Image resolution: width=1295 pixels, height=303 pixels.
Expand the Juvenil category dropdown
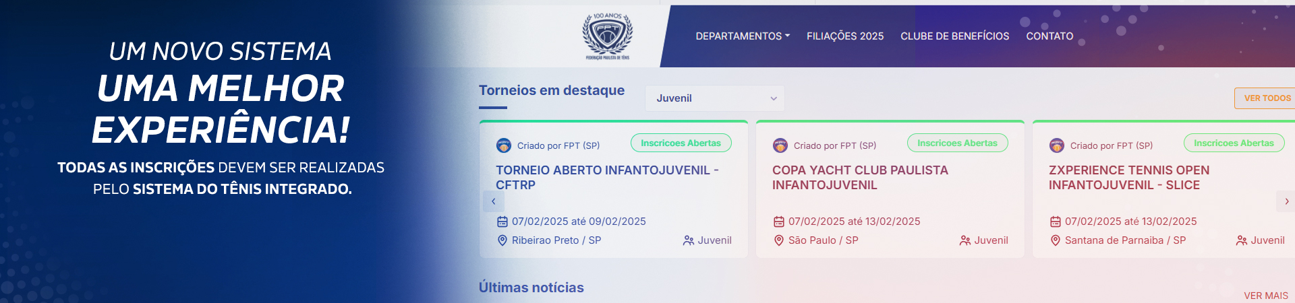coord(715,98)
